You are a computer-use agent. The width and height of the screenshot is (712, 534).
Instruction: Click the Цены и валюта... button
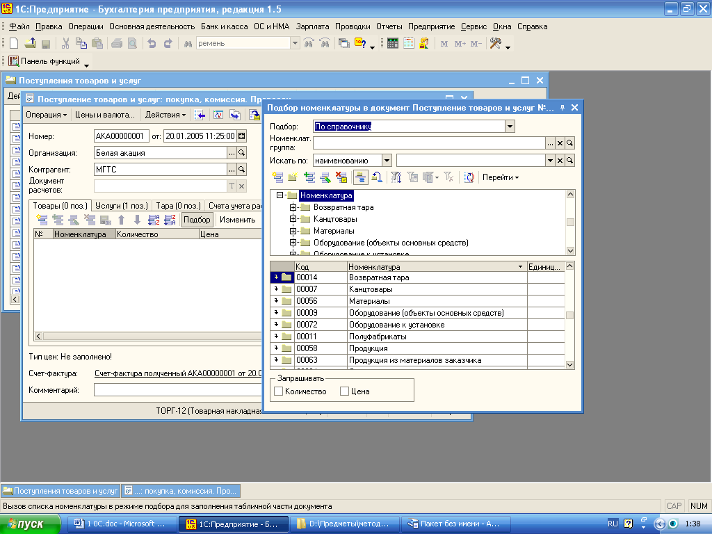105,115
